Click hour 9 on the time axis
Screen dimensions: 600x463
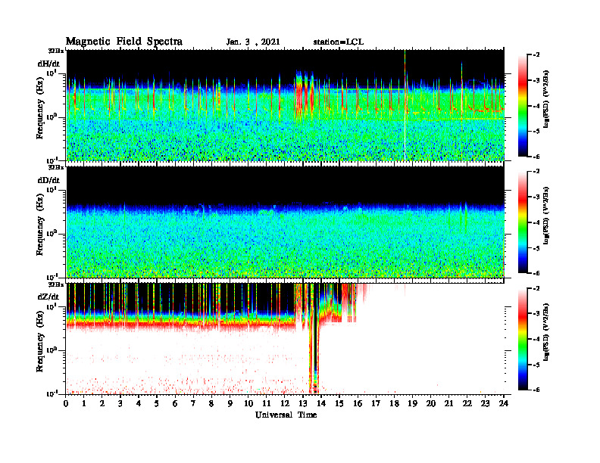230,403
